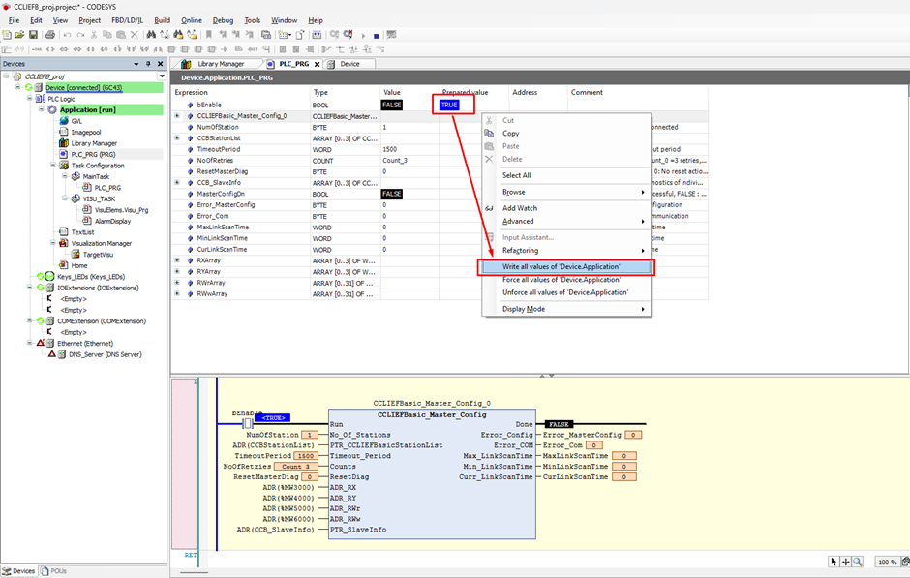Screen dimensions: 910x578
Task: Select PLC_PRG (PRG) in the device tree
Action: click(93, 154)
